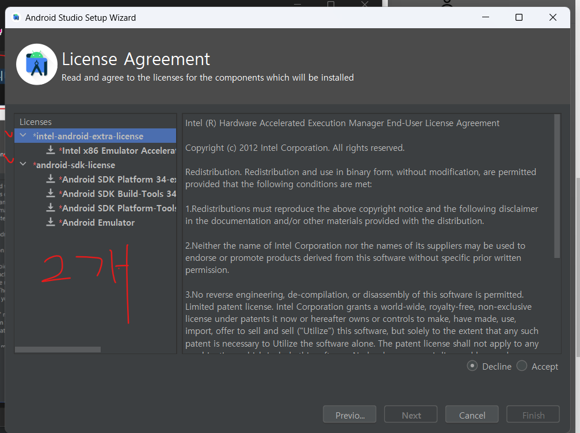Click download icon beside Android Emulator

point(51,222)
